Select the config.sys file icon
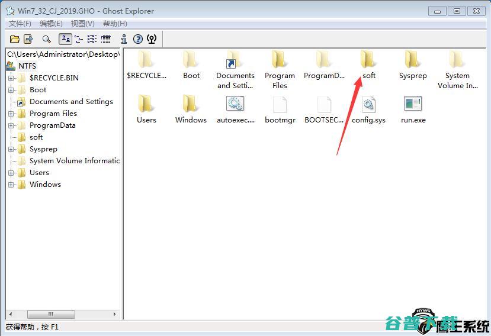The height and width of the screenshot is (336, 491). tap(368, 105)
